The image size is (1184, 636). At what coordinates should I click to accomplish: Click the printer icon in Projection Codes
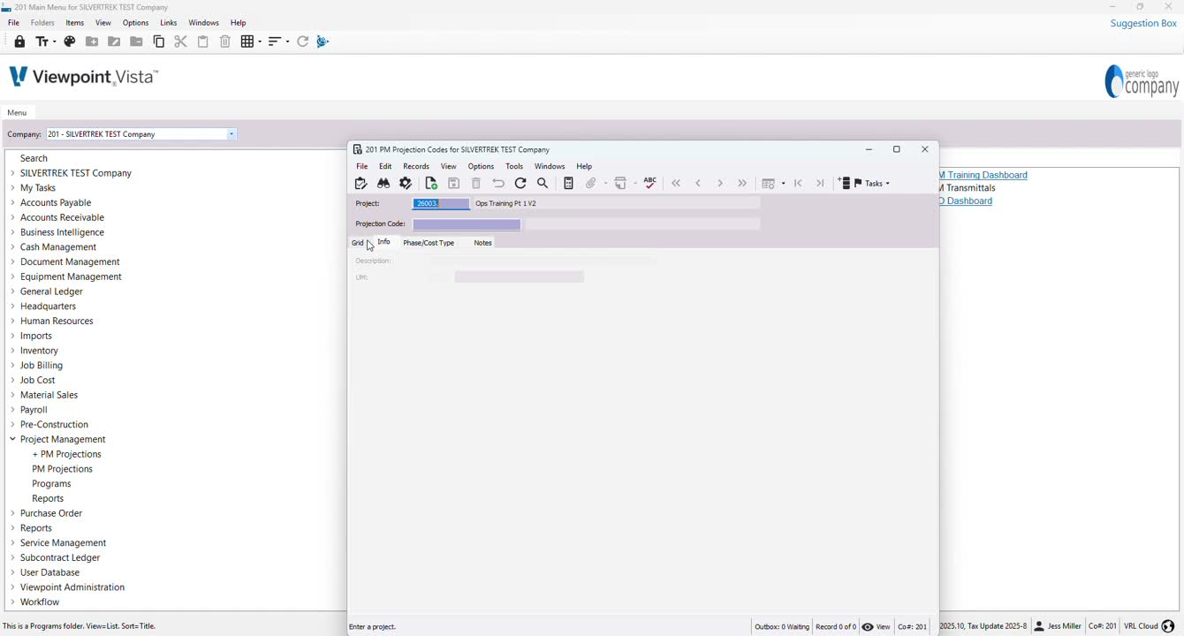pyautogui.click(x=621, y=184)
